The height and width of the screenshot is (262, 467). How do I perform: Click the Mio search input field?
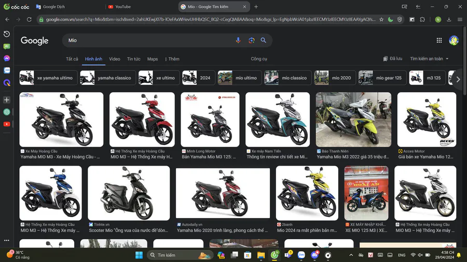click(149, 40)
